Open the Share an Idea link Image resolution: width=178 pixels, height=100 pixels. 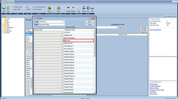(154, 94)
